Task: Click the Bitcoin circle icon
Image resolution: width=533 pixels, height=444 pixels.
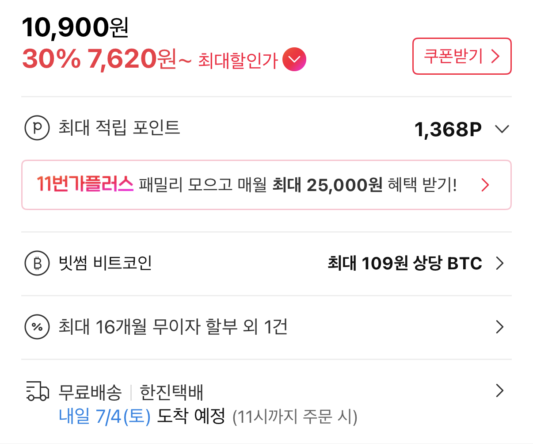Action: click(x=37, y=263)
